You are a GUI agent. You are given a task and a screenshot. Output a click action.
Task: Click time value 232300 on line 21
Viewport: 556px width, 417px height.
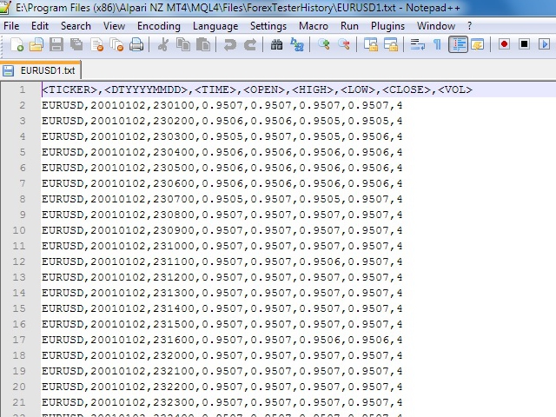pyautogui.click(x=174, y=402)
